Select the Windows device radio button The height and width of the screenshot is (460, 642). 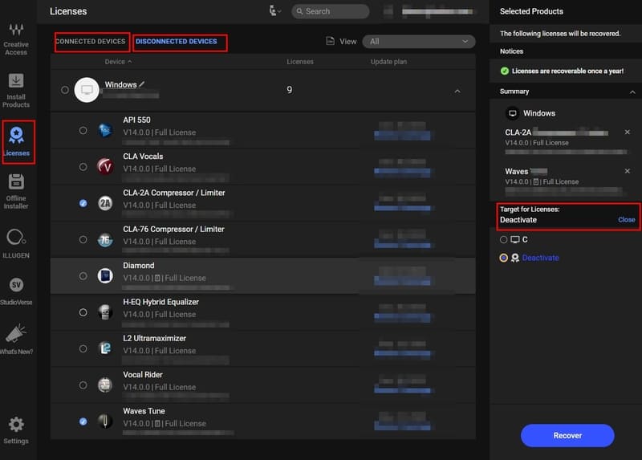click(65, 90)
